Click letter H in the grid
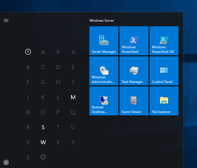 [x=58, y=82]
